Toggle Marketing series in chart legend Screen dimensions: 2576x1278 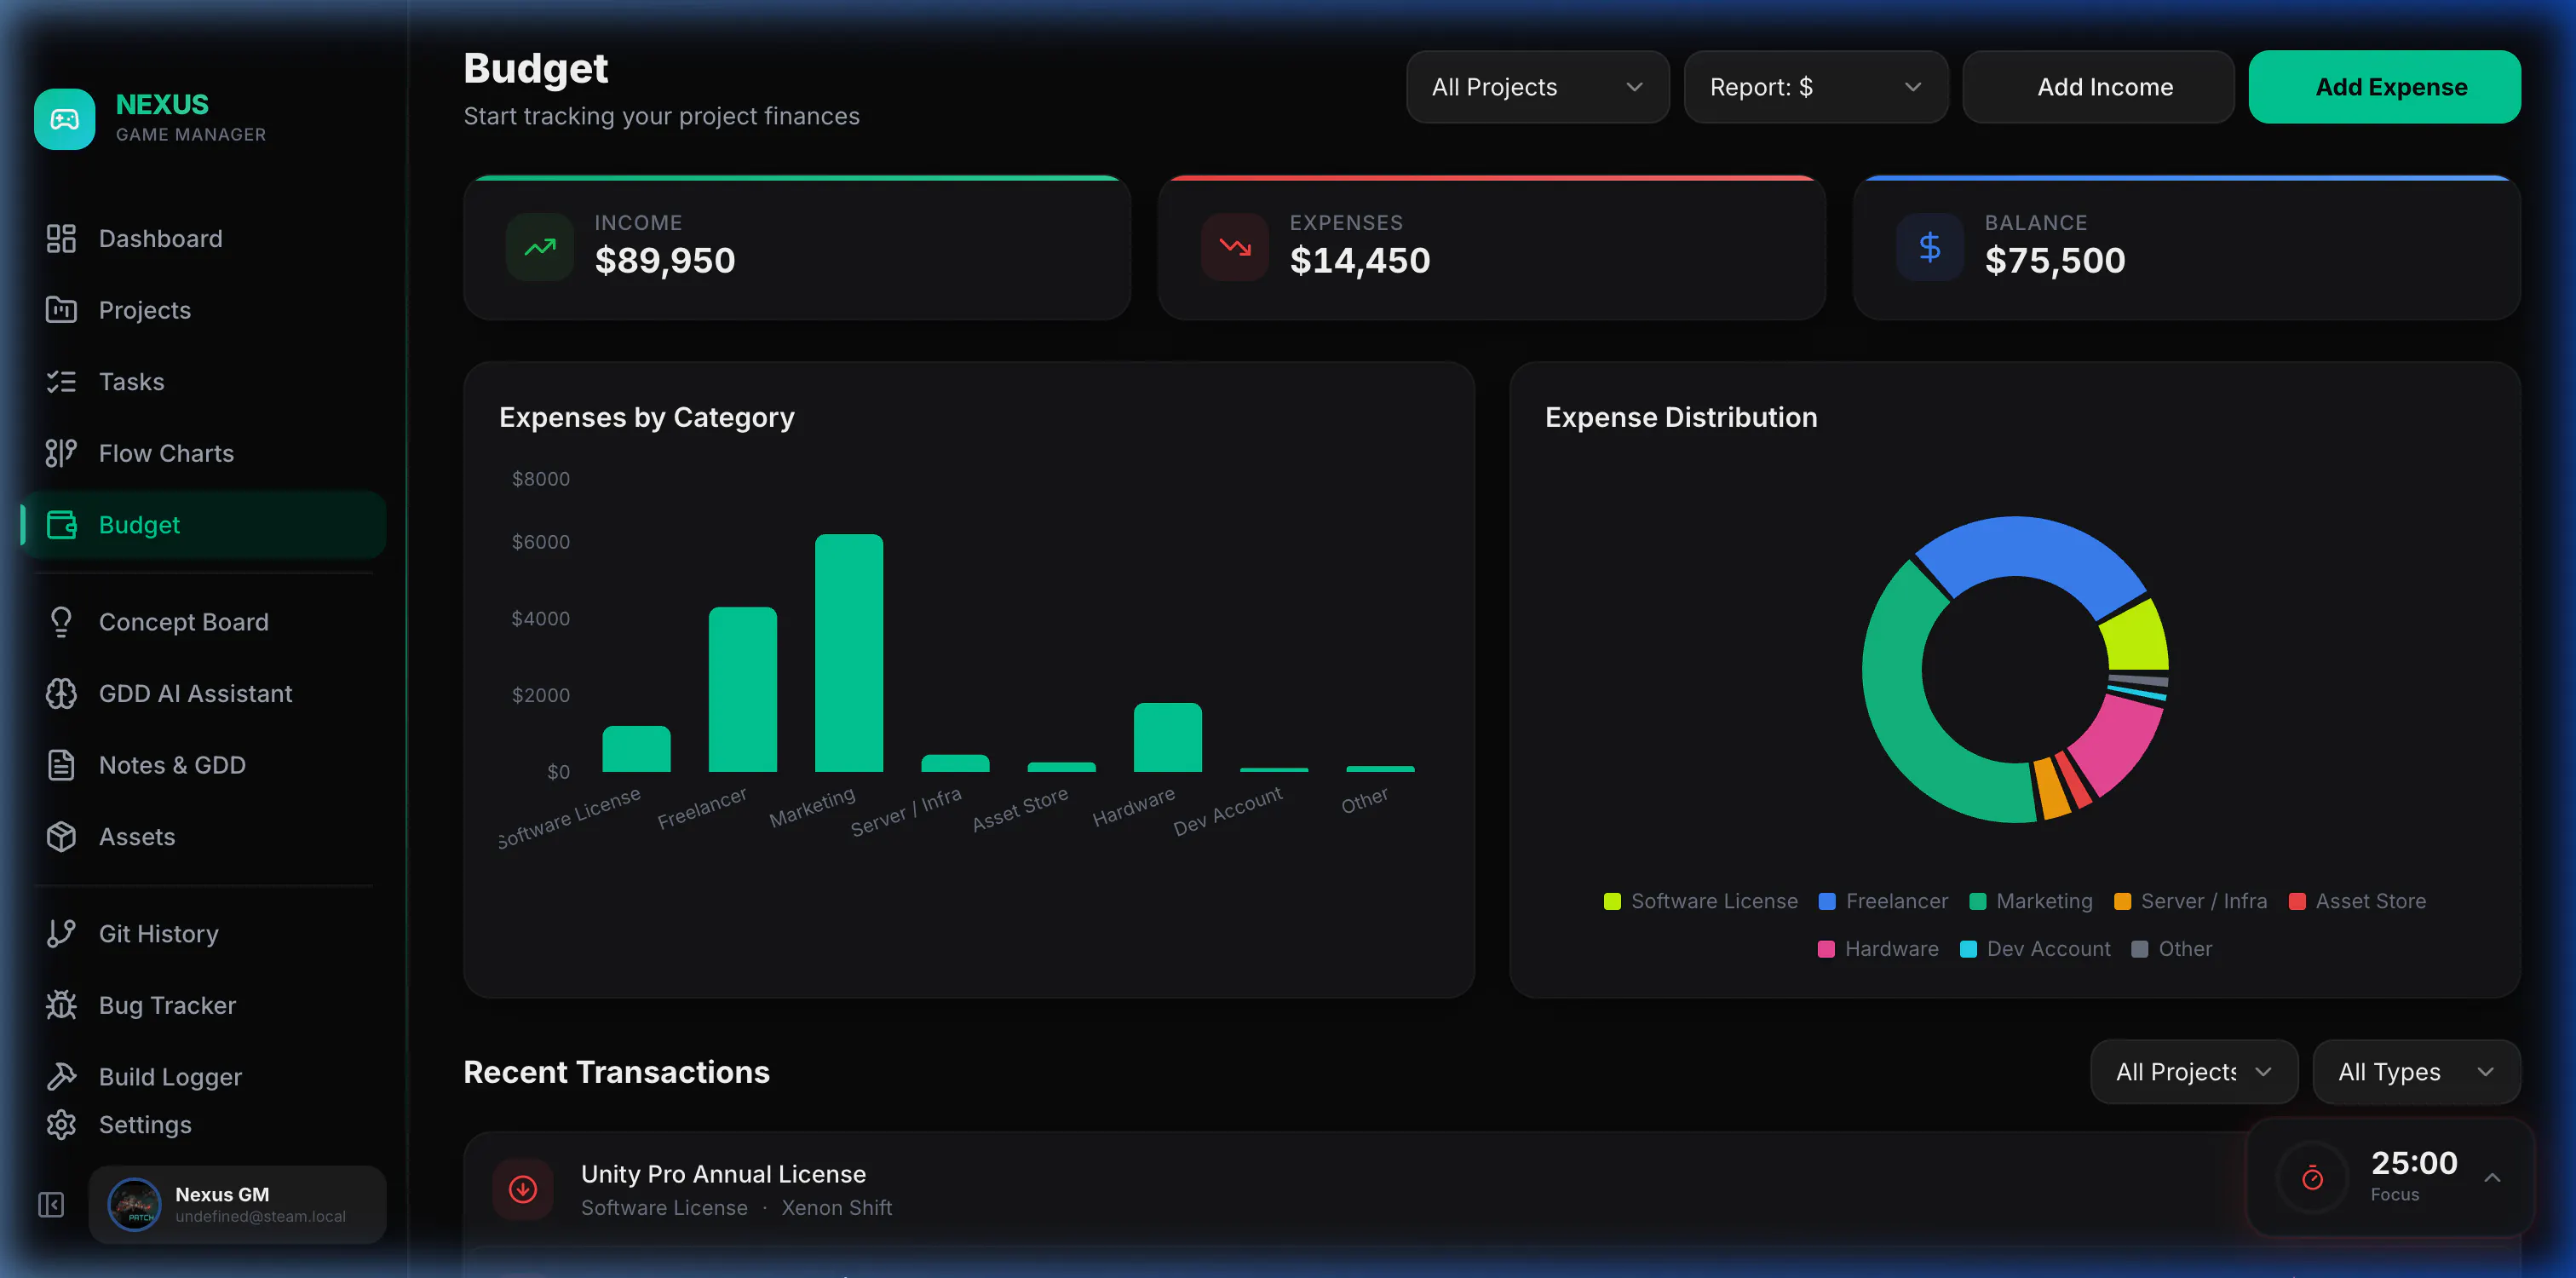[2030, 901]
